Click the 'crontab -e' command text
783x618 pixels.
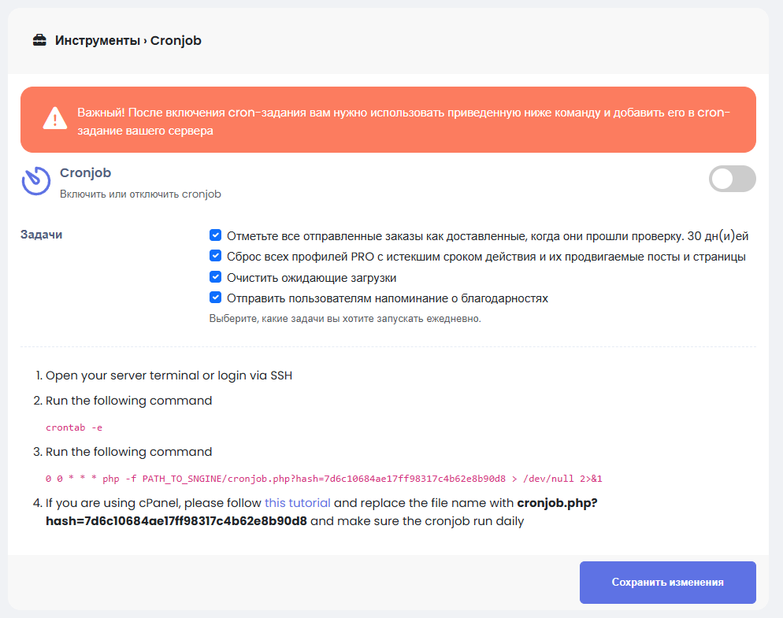point(74,427)
